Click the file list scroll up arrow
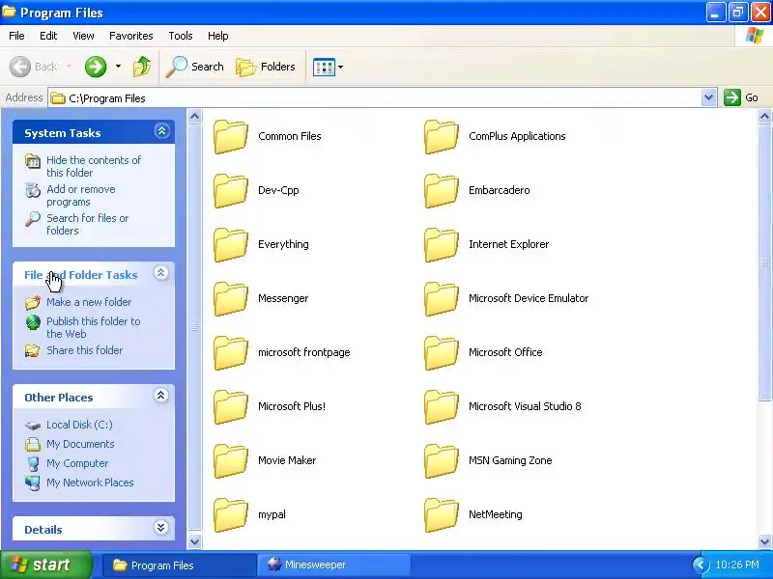Viewport: 773px width, 579px height. 764,117
